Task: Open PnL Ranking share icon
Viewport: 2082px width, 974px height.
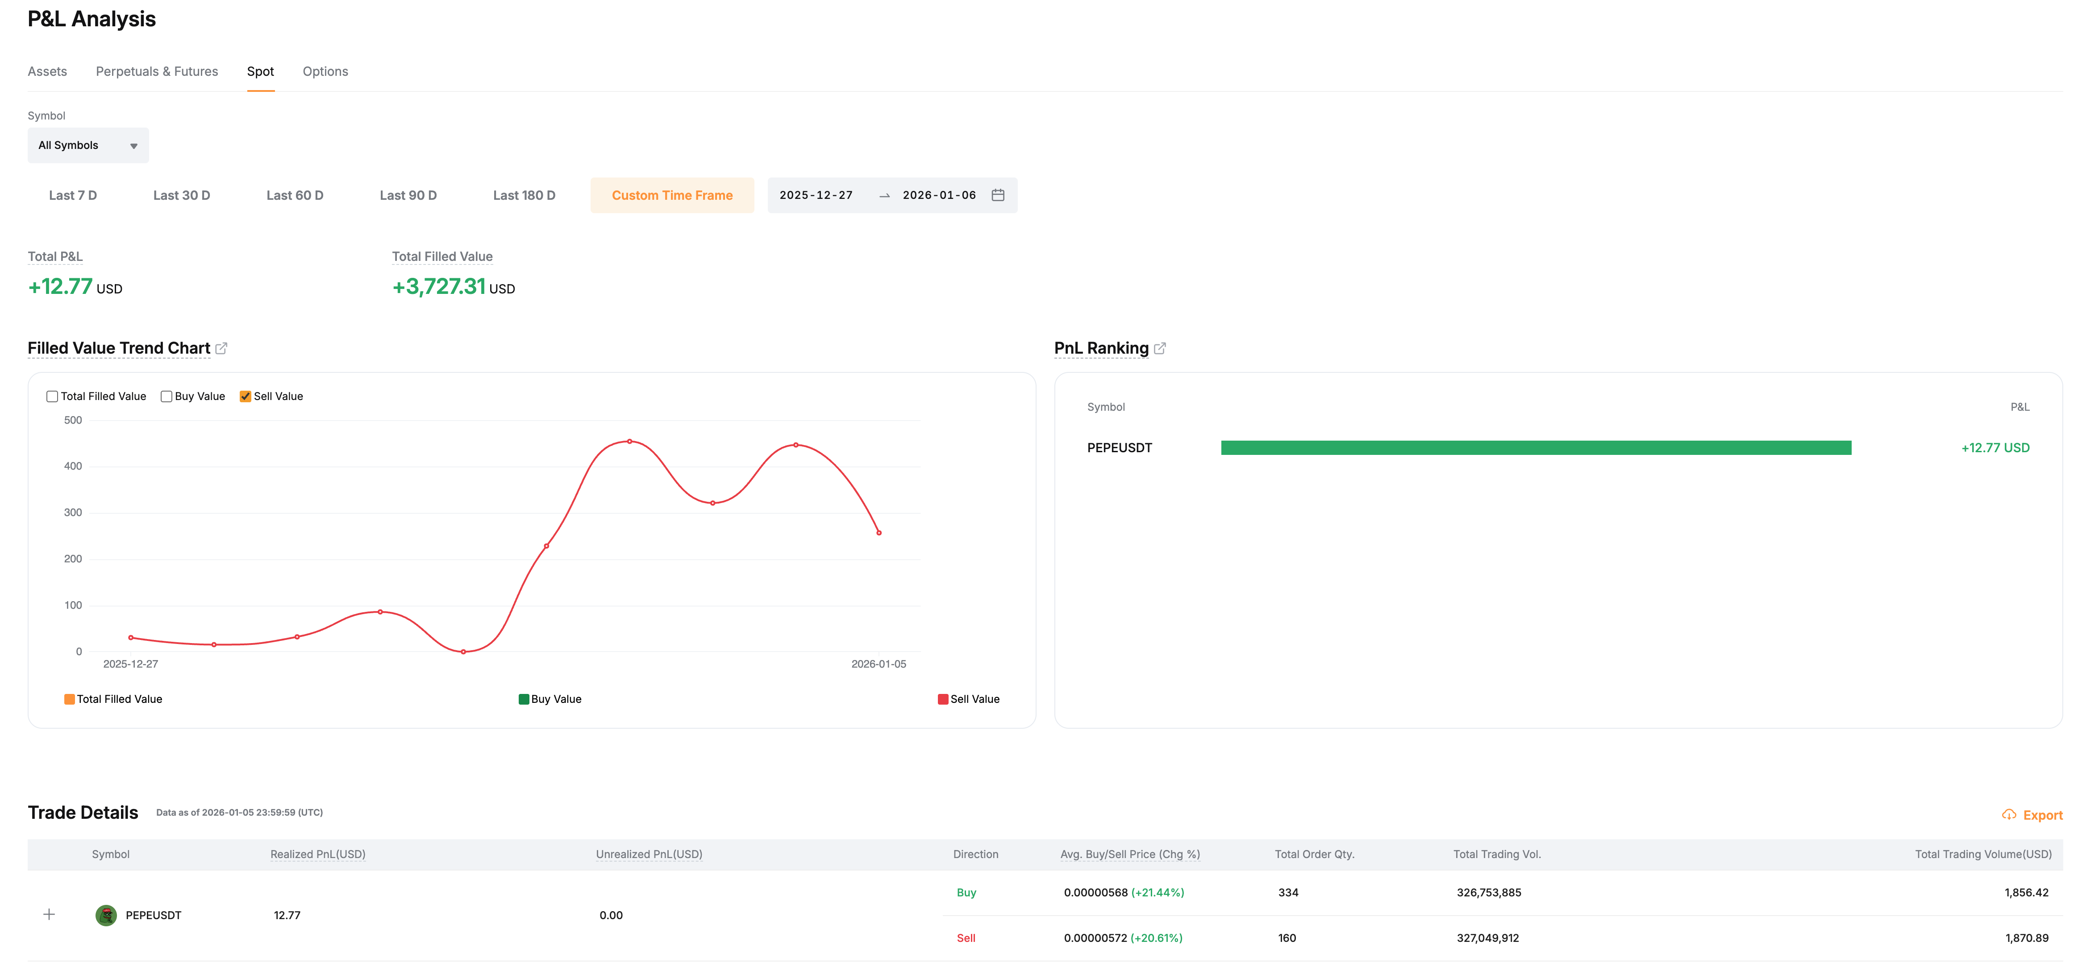Action: 1160,348
